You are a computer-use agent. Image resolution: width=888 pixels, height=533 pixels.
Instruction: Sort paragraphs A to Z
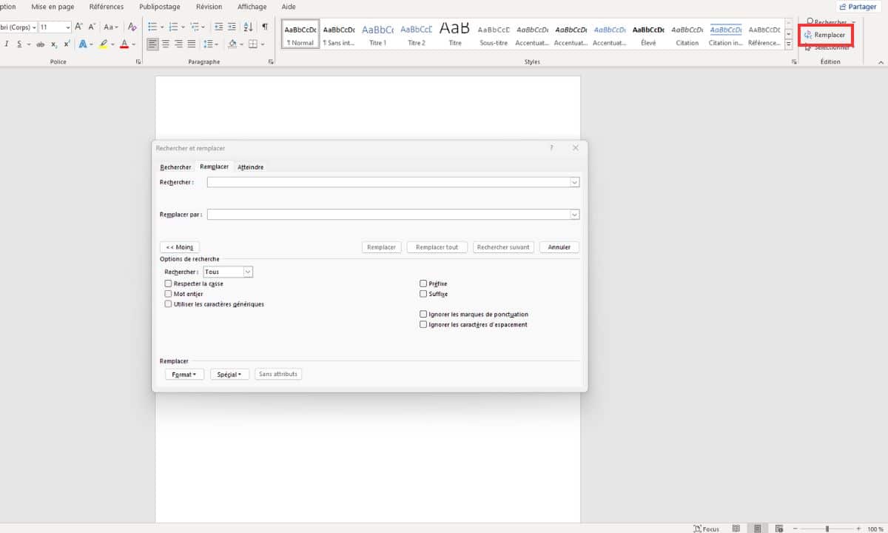click(249, 27)
